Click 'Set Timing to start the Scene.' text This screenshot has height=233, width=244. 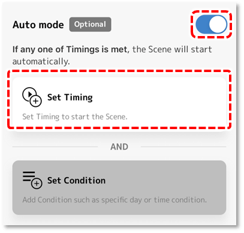pos(75,116)
